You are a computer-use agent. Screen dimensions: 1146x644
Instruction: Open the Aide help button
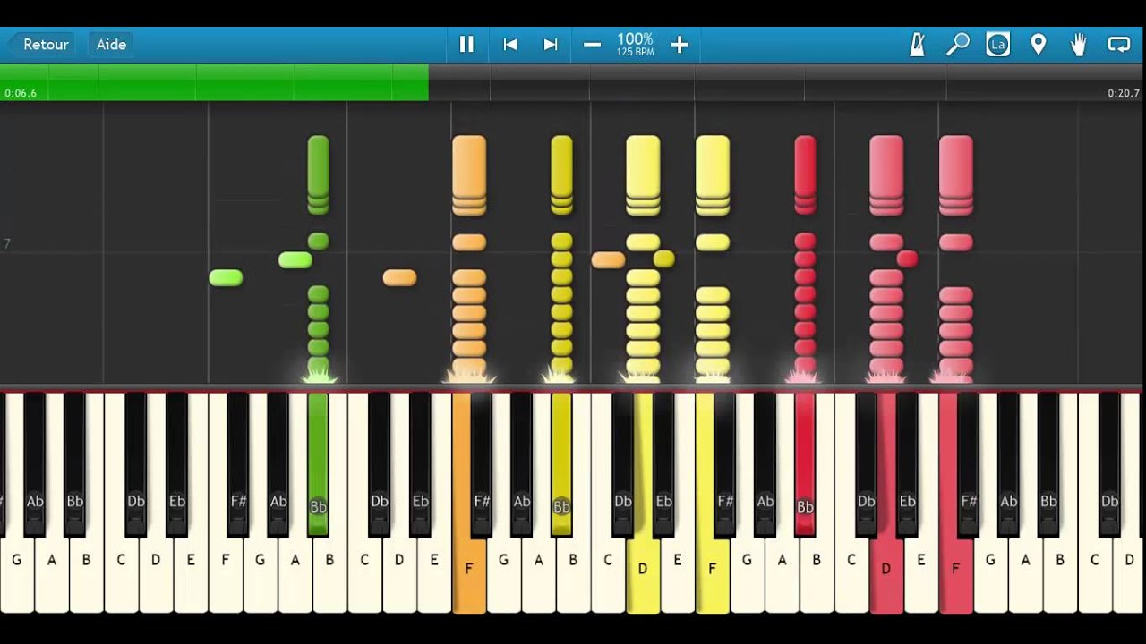click(111, 45)
